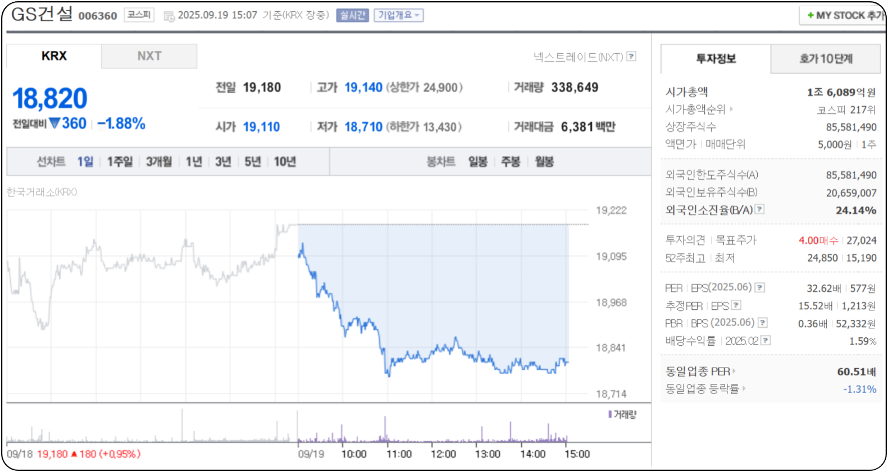
Task: Click the 고가 19,140 value
Action: [363, 88]
